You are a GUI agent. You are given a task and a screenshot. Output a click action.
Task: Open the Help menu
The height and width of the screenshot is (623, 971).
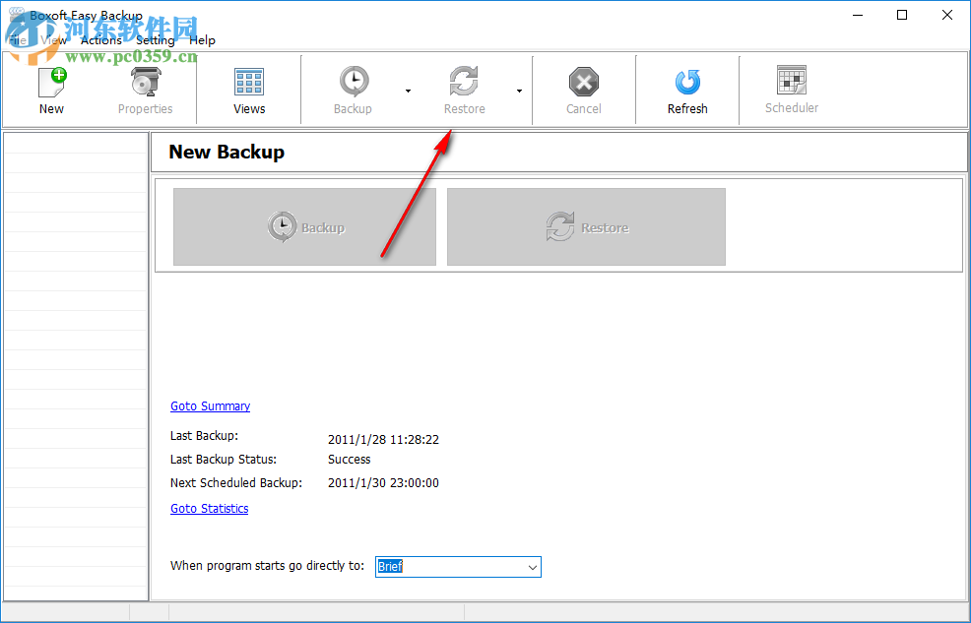coord(202,40)
